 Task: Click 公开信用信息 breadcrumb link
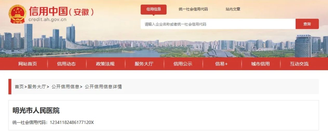pyautogui.click(x=65, y=87)
